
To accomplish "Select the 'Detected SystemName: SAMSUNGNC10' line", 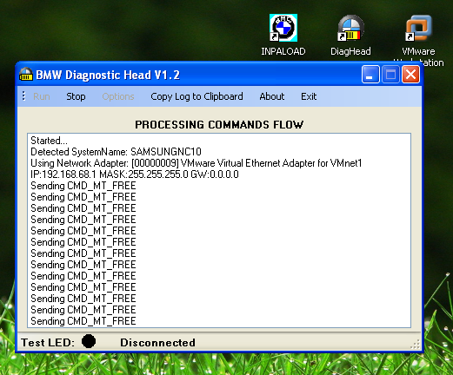I will click(x=116, y=152).
